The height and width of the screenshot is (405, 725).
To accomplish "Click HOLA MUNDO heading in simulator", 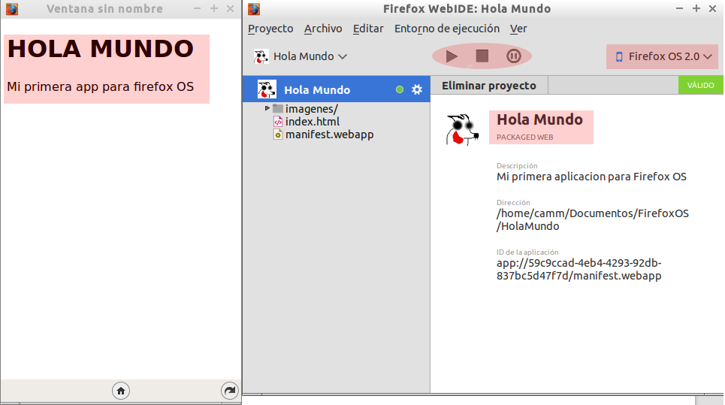I will coord(101,49).
